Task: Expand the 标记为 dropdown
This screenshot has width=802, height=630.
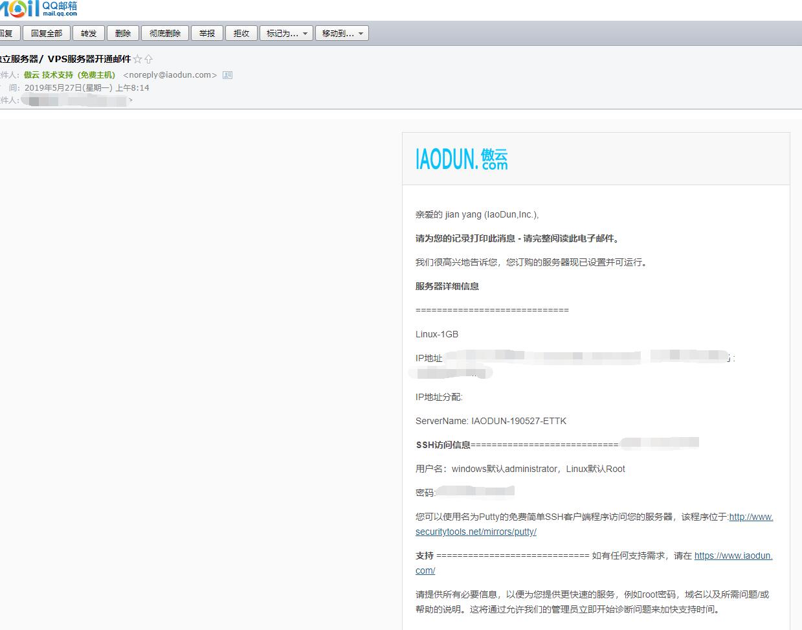Action: (286, 33)
